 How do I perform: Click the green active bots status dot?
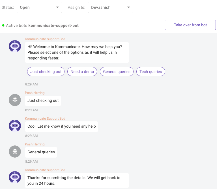click(3, 25)
